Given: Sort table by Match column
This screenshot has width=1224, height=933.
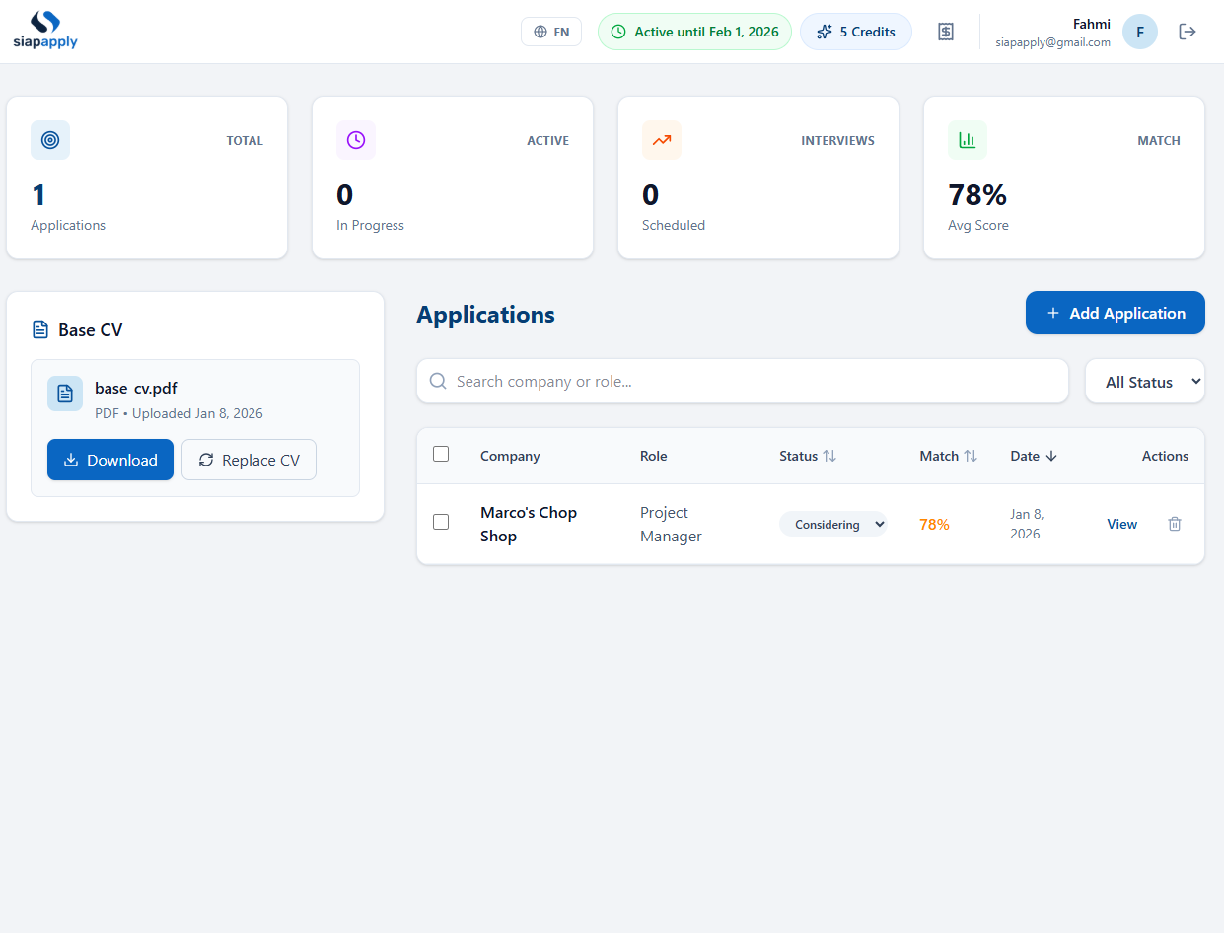Looking at the screenshot, I should (949, 456).
